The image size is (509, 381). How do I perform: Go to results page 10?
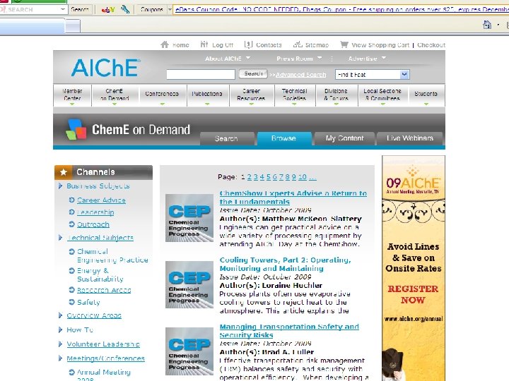pos(303,177)
